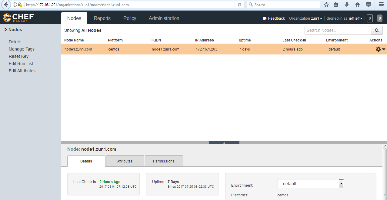
Task: Go back with the browser back arrow
Action: [6, 5]
